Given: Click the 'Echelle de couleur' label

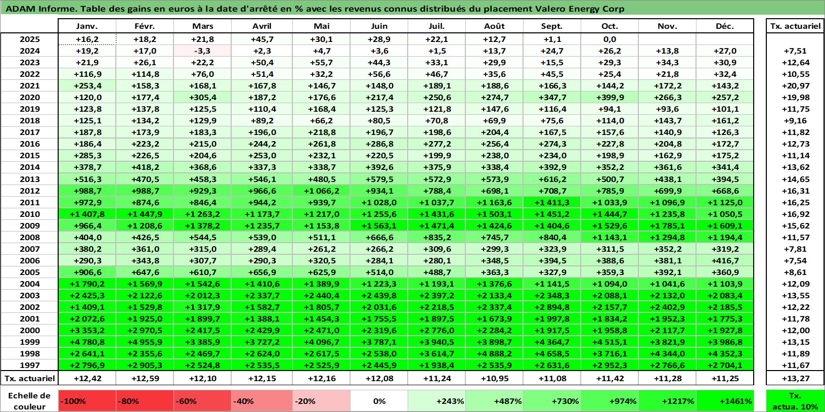Looking at the screenshot, I should click(29, 401).
